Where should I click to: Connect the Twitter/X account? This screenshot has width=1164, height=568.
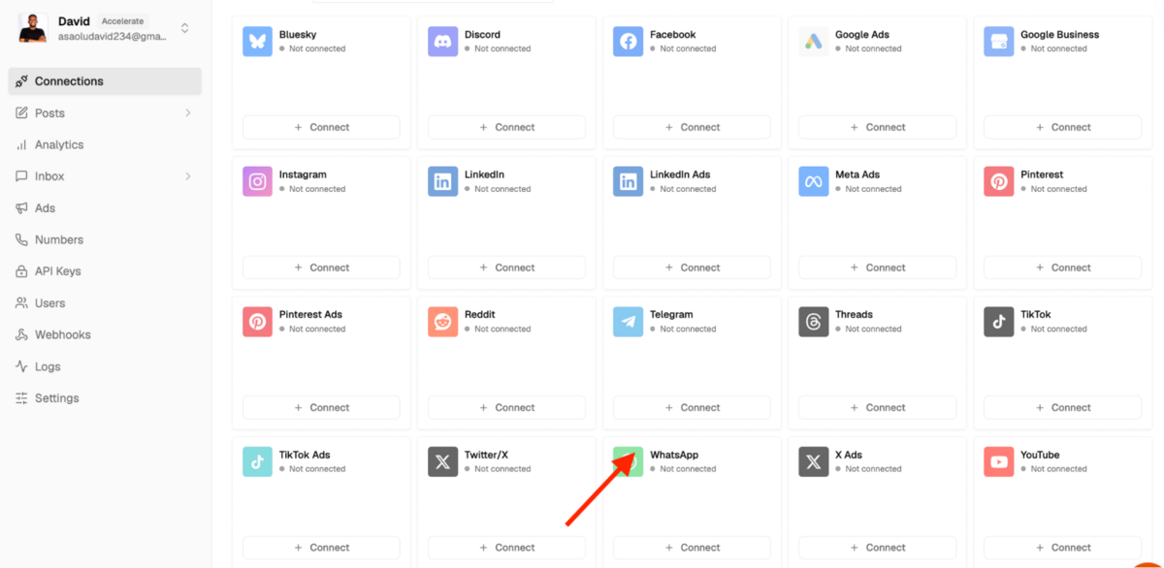point(506,548)
